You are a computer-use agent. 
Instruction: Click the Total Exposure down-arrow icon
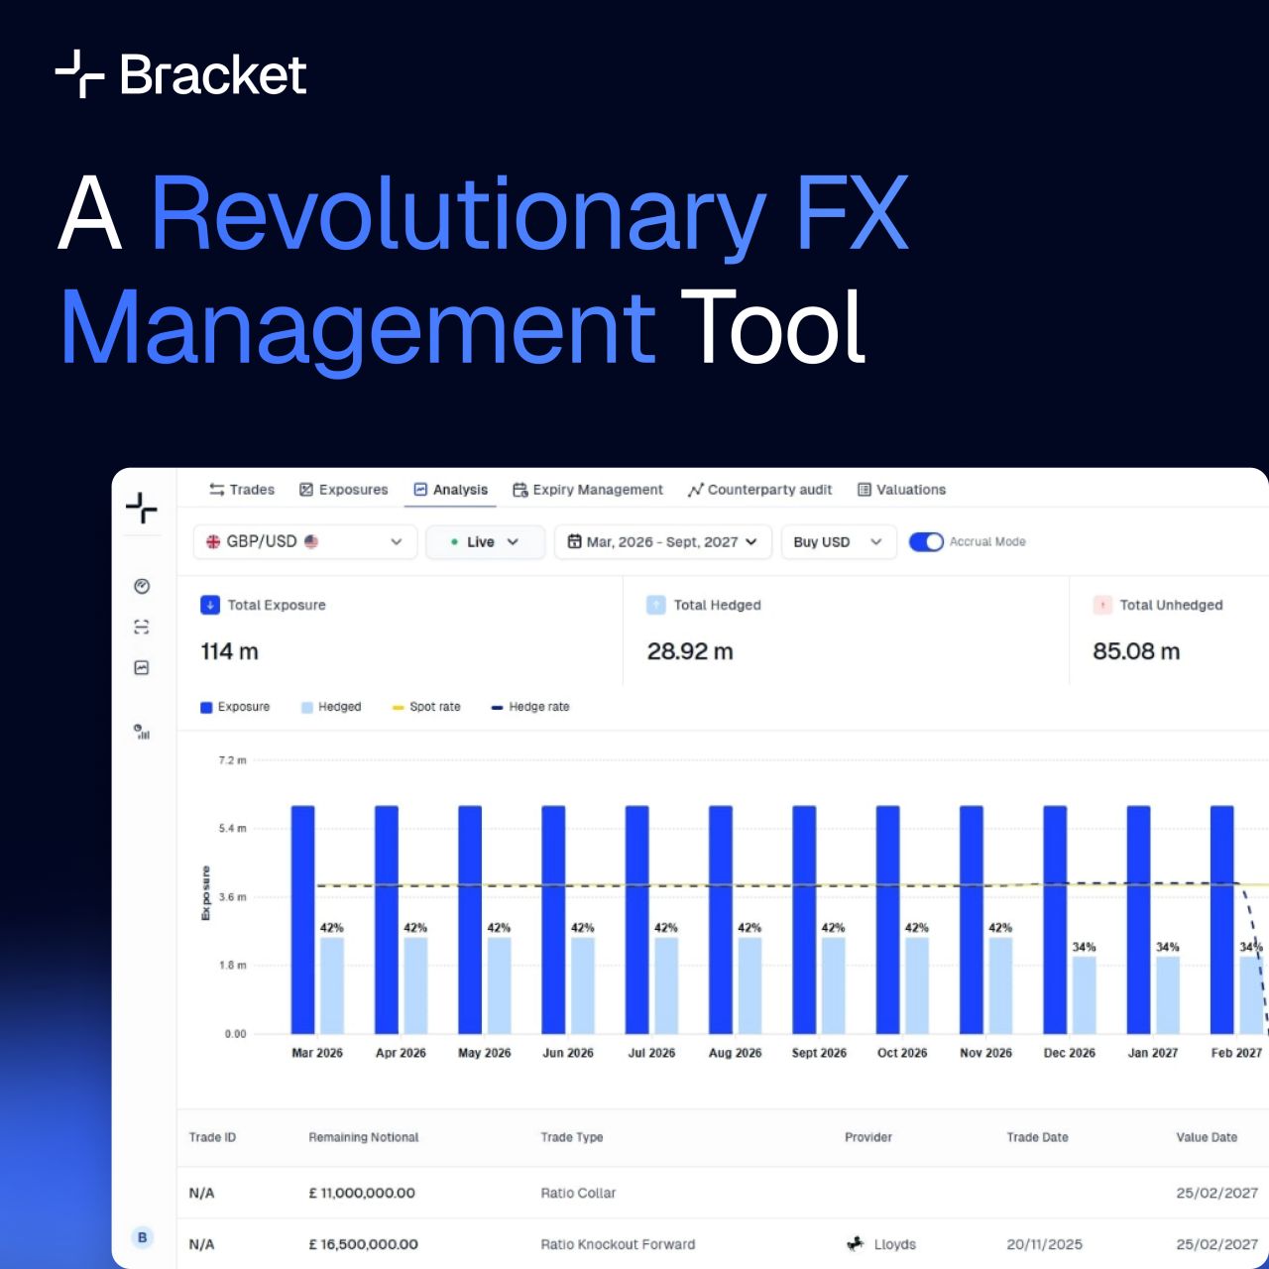pyautogui.click(x=210, y=605)
